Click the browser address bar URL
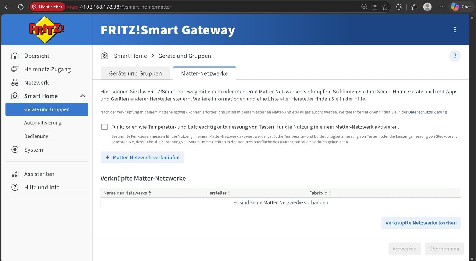 pos(119,7)
